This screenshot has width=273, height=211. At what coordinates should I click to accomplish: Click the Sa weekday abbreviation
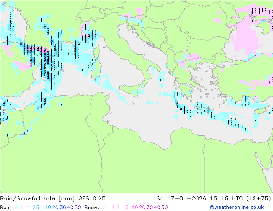(x=160, y=199)
